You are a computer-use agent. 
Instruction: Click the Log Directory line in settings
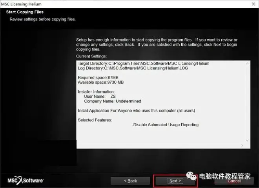pyautogui.click(x=133, y=68)
